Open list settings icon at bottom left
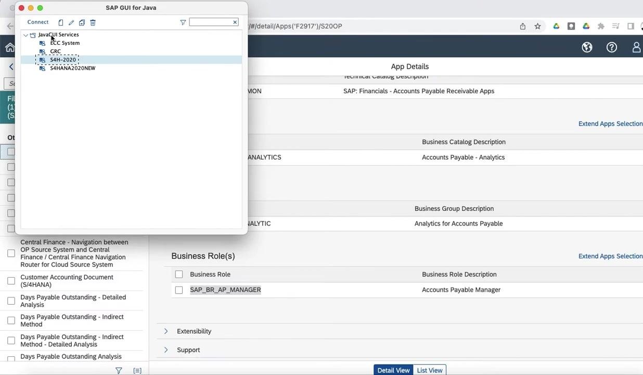 click(137, 370)
